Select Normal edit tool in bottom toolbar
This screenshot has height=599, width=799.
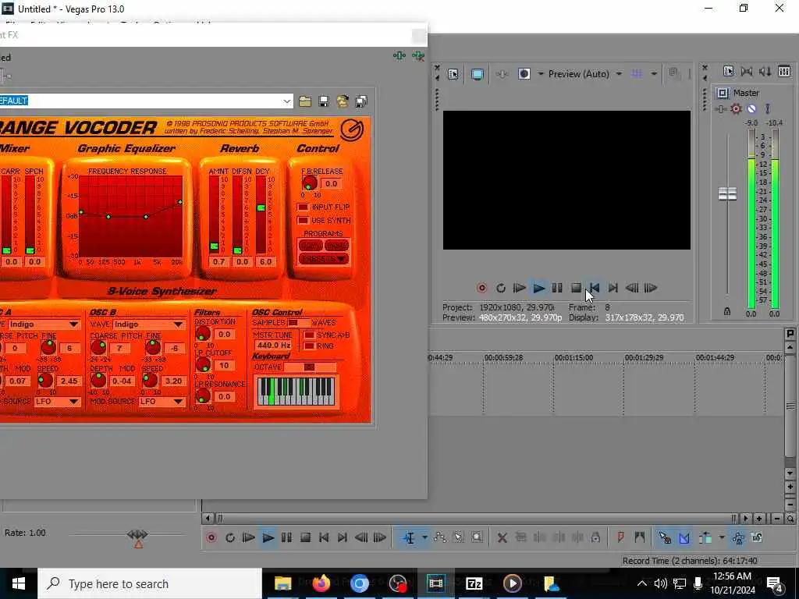point(409,538)
